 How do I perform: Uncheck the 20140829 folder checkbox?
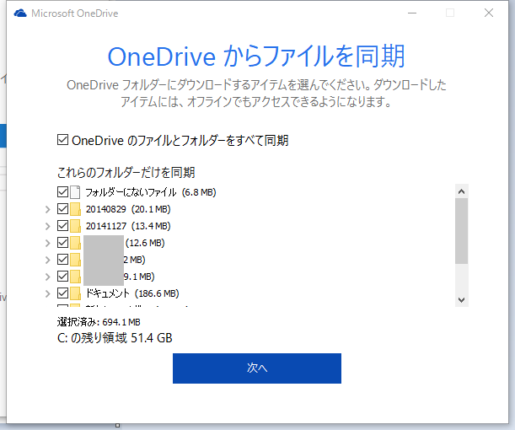(62, 208)
